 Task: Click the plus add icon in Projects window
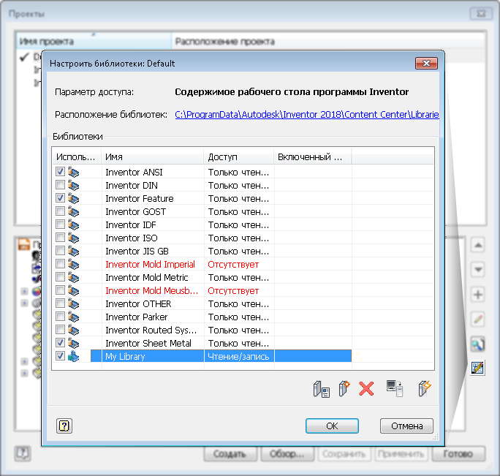point(477,294)
